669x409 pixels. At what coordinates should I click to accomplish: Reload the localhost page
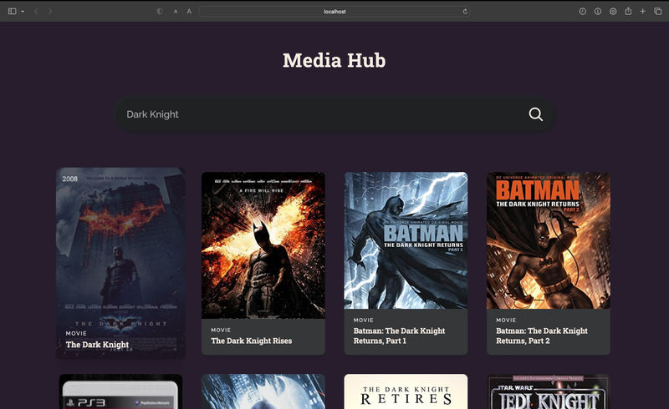pyautogui.click(x=465, y=11)
